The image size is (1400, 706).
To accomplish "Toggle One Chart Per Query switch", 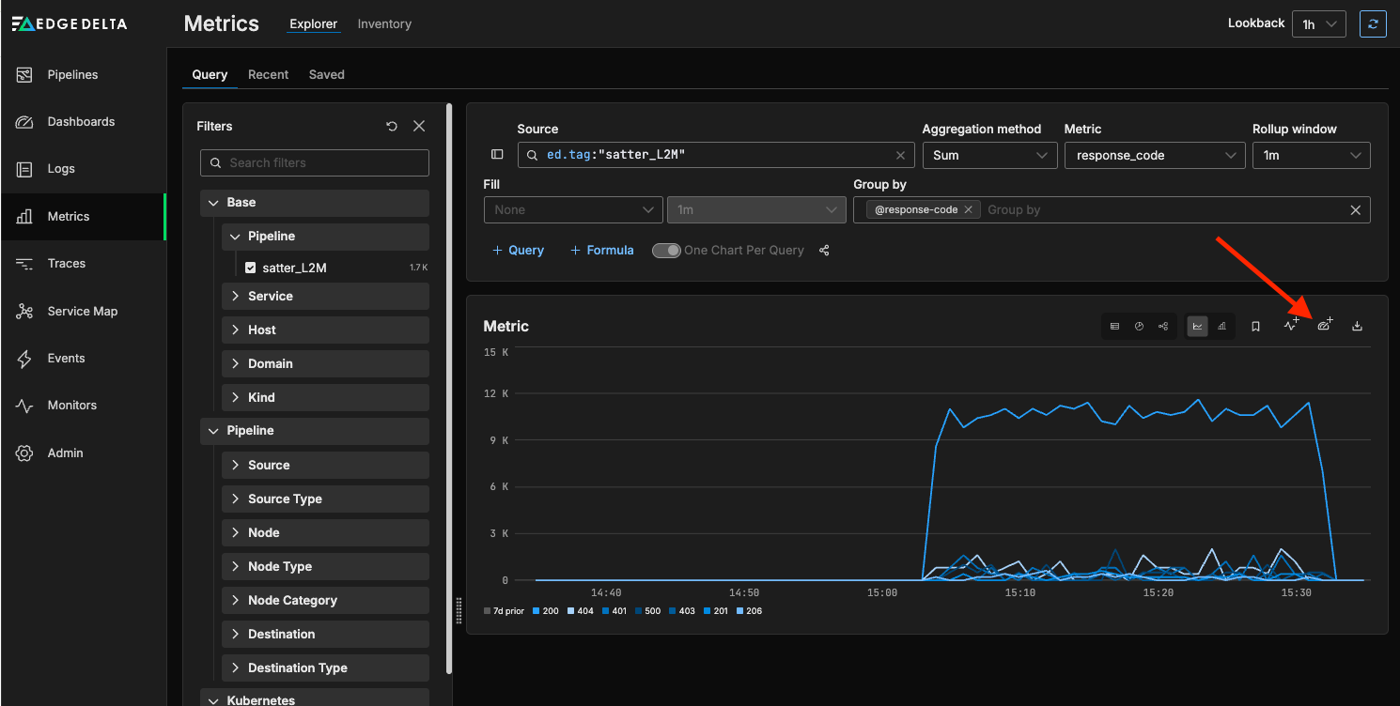I will (666, 251).
